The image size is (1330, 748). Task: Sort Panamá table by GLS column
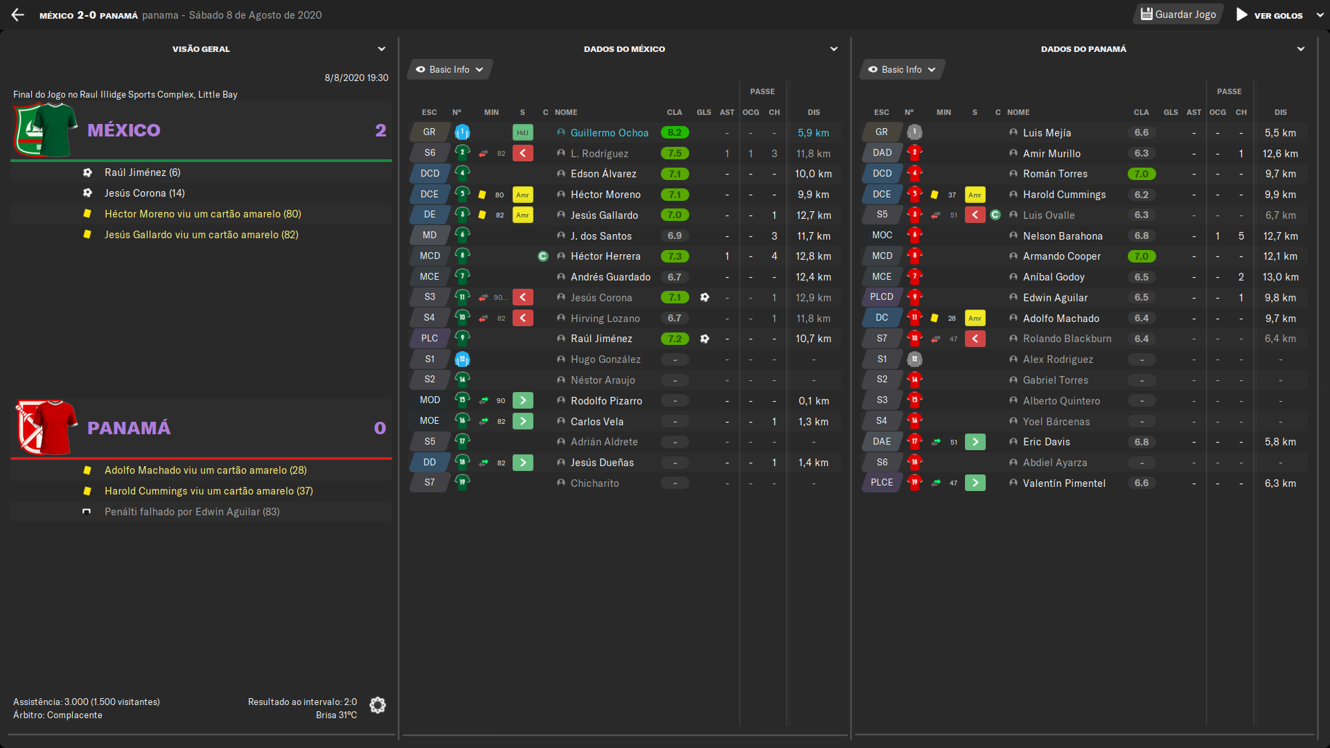(x=1171, y=112)
